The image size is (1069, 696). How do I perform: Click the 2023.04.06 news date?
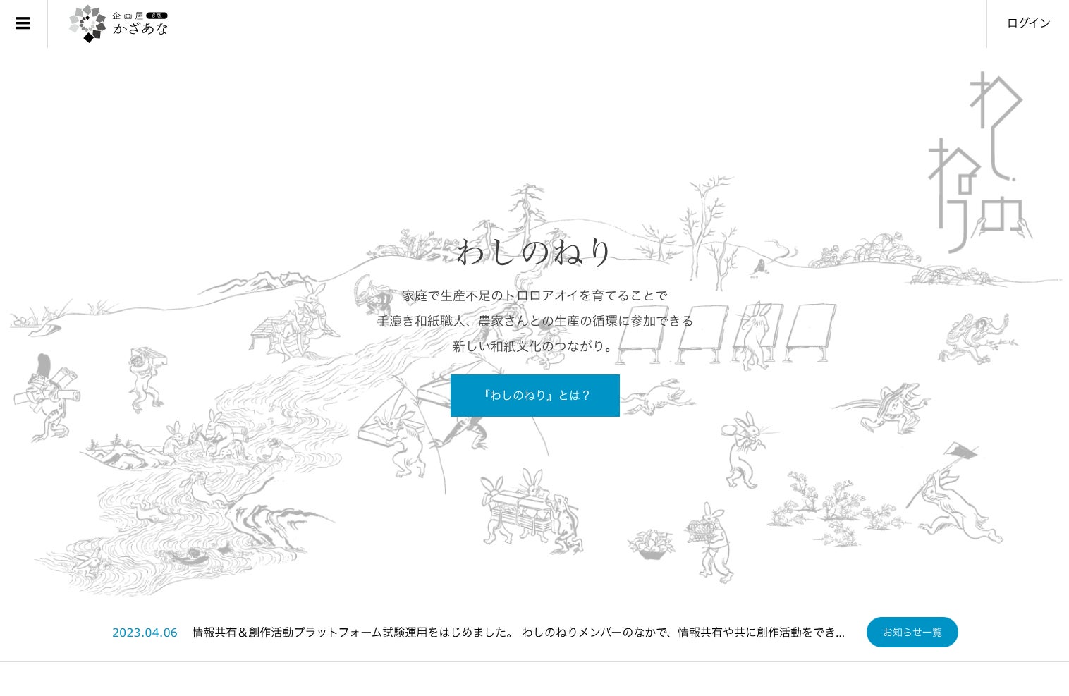[145, 633]
